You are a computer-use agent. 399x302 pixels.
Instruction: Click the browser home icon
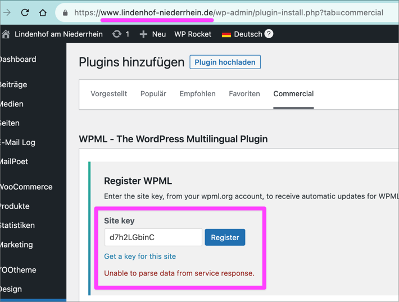(43, 12)
